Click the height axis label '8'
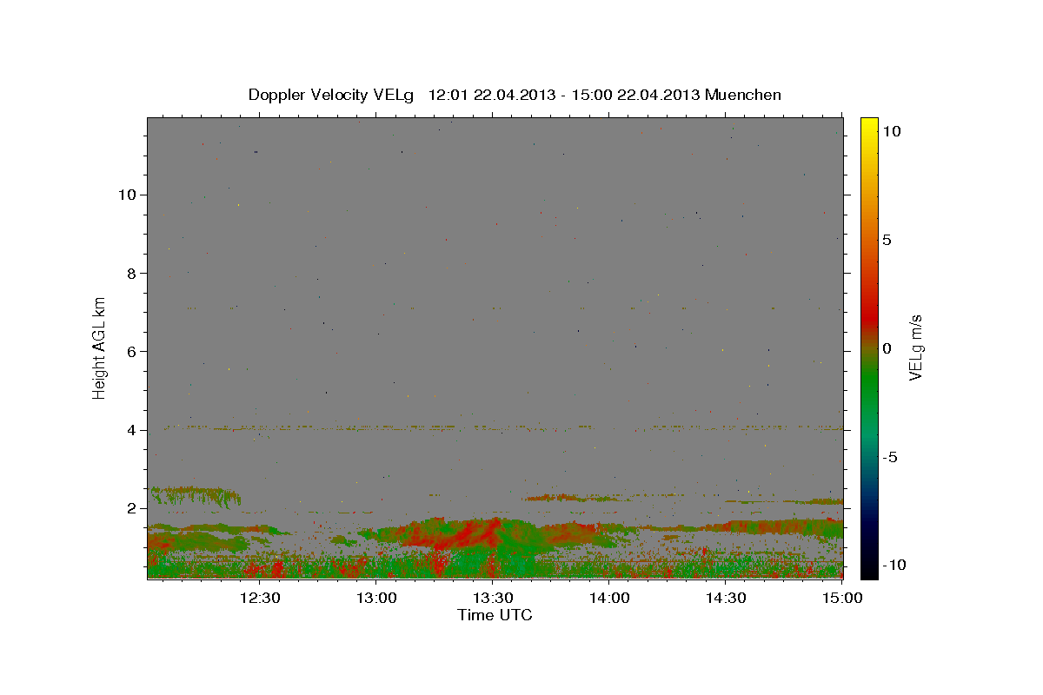 (133, 273)
